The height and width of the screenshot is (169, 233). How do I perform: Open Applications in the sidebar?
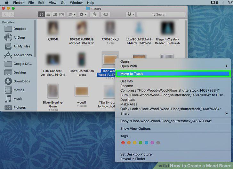[18, 55]
